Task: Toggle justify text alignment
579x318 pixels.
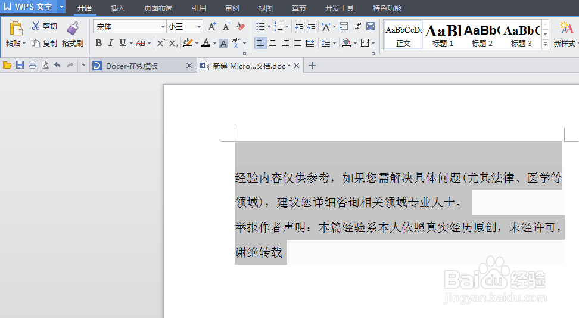Action: tap(298, 44)
